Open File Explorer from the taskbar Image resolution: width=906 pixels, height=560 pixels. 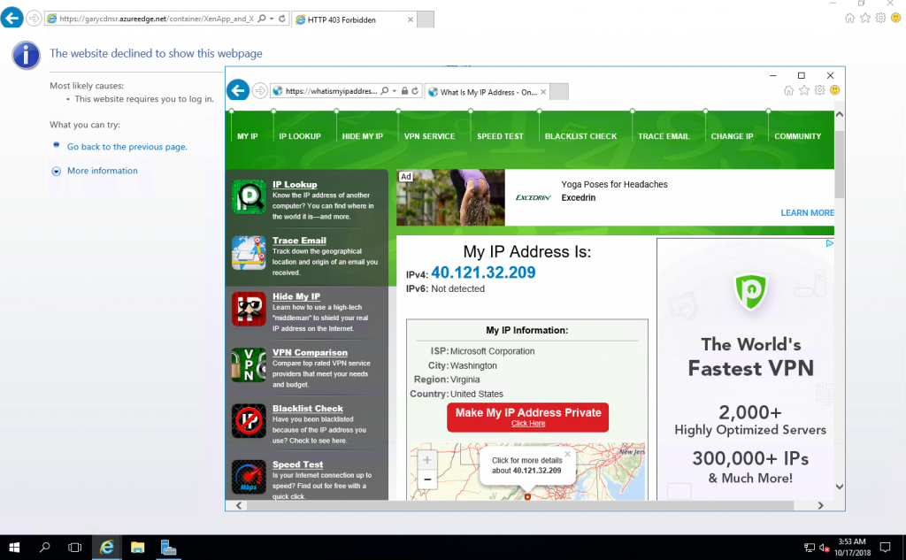(x=137, y=548)
